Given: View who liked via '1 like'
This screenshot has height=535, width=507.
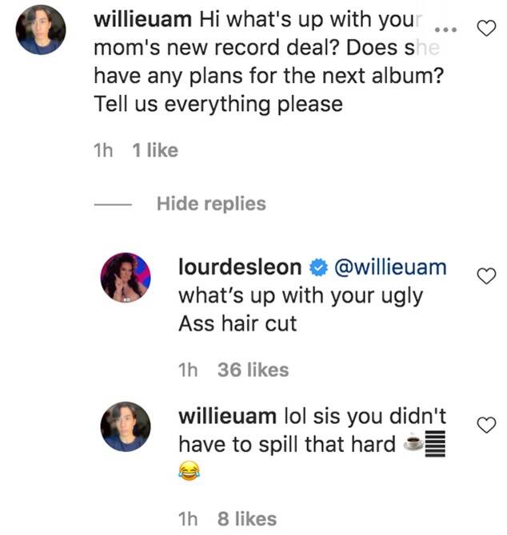Looking at the screenshot, I should pos(155,150).
